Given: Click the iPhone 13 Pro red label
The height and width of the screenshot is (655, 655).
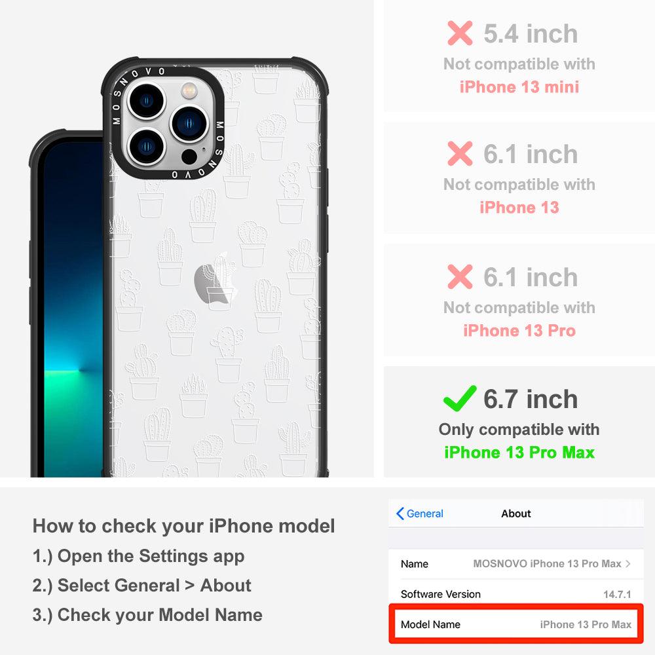Looking at the screenshot, I should coord(519,330).
